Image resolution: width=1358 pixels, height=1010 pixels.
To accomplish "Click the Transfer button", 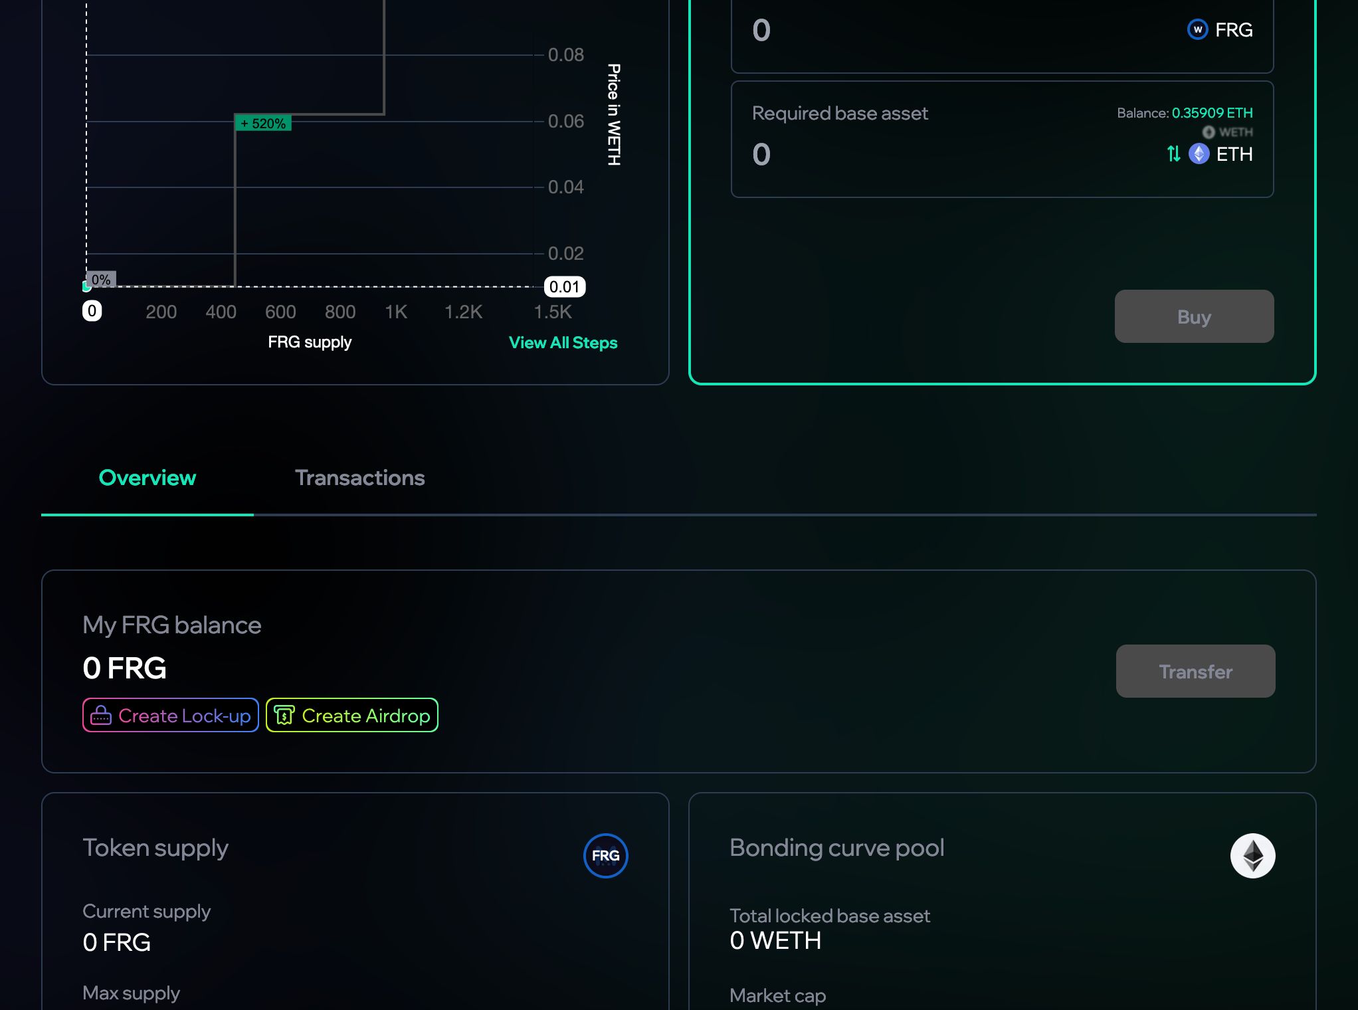I will point(1195,671).
